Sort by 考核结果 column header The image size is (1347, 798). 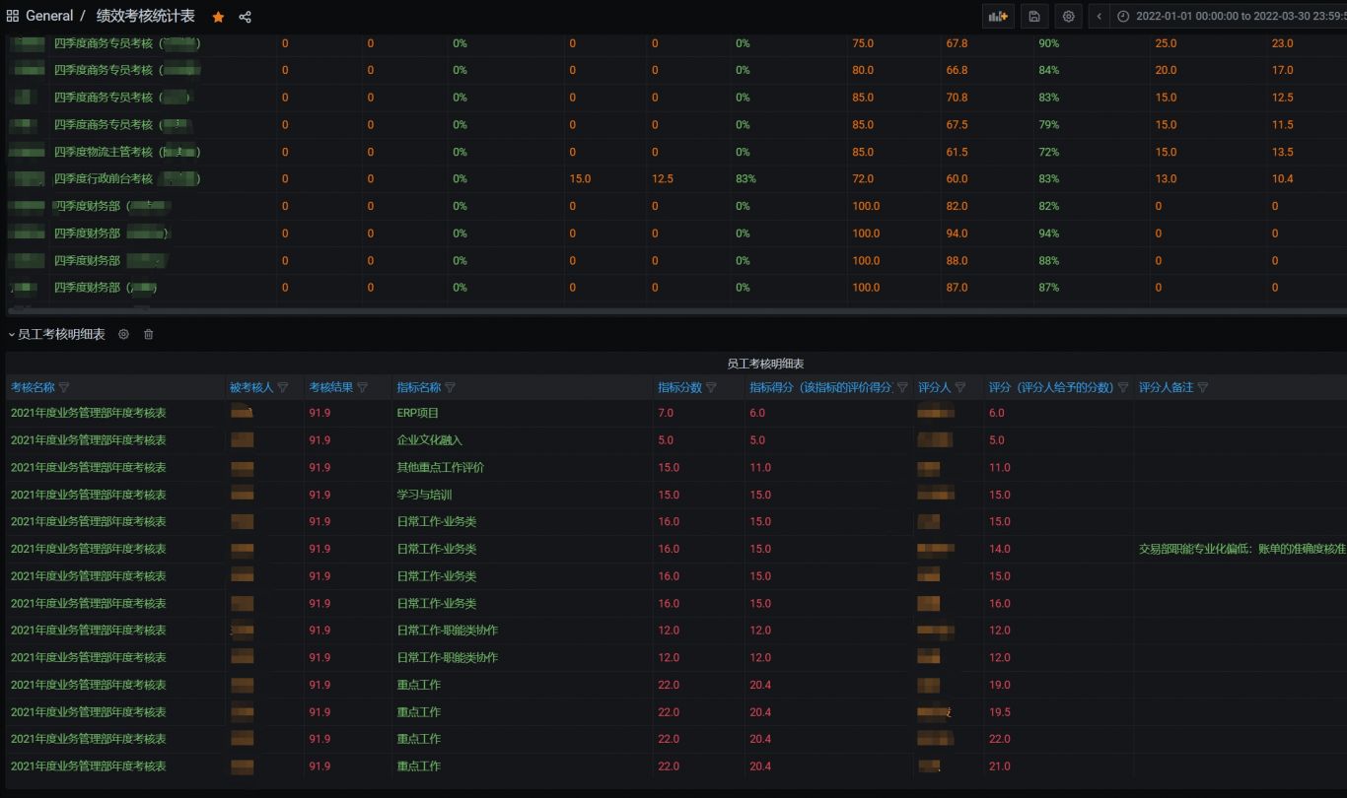330,387
